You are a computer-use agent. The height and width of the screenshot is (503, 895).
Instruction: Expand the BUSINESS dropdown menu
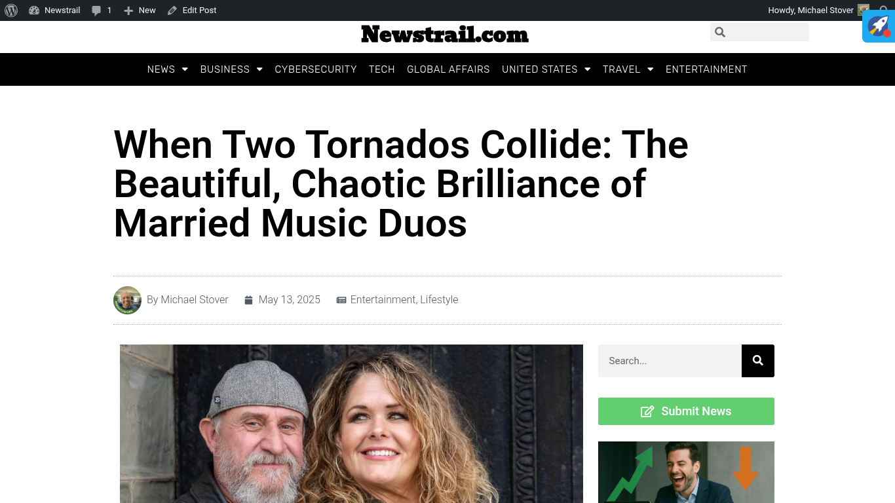[231, 69]
